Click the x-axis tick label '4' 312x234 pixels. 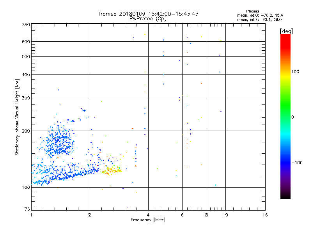coord(148,215)
